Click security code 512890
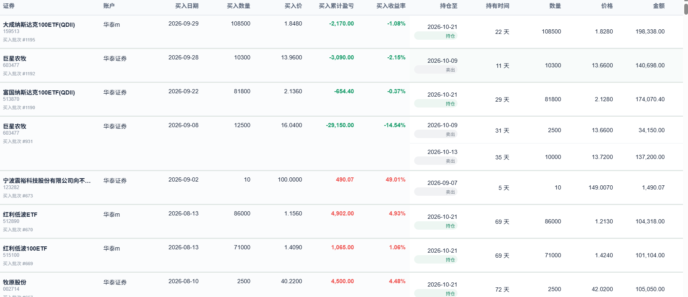This screenshot has width=688, height=297. point(11,221)
